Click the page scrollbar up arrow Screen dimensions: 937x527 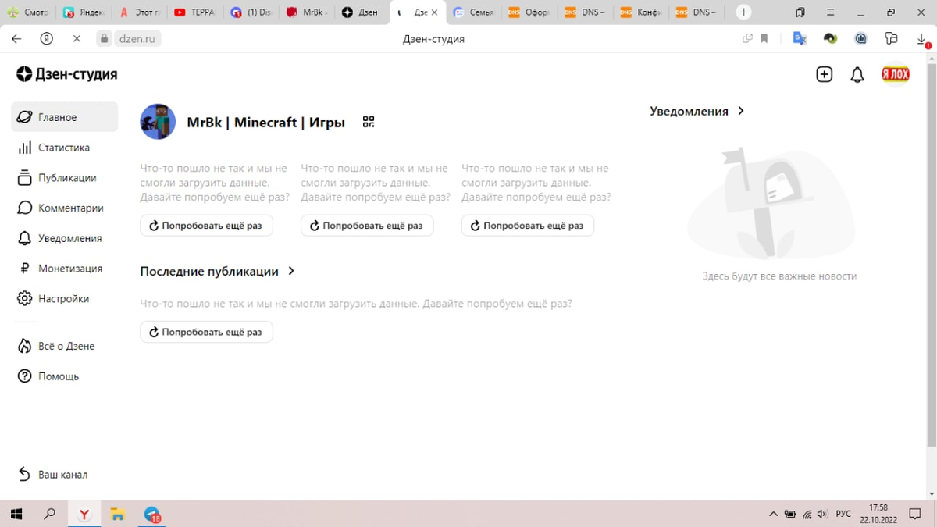pos(931,59)
